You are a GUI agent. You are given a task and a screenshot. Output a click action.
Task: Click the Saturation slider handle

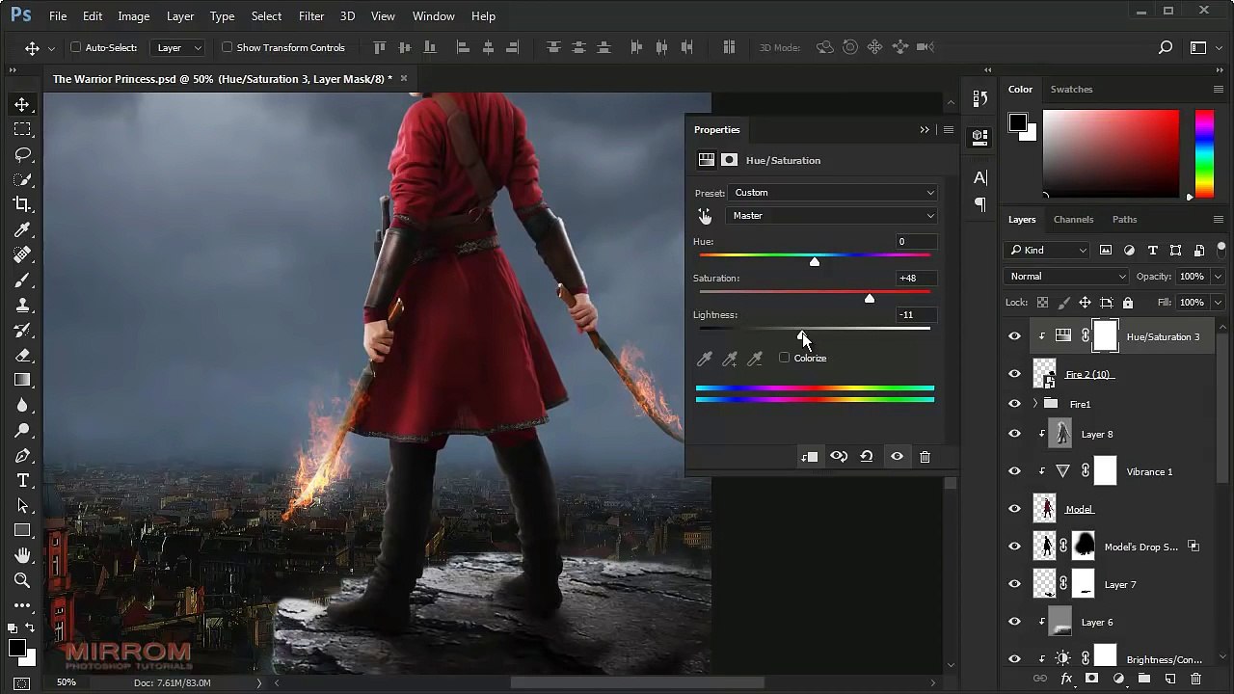[870, 299]
